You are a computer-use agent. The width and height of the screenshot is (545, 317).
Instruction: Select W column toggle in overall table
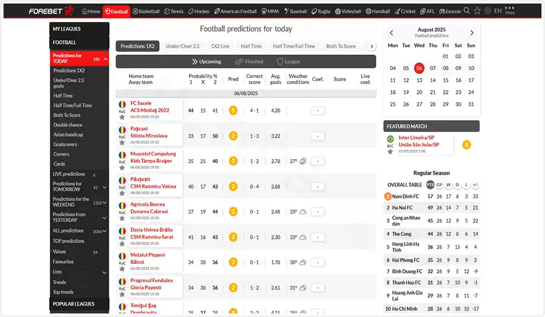tap(448, 185)
